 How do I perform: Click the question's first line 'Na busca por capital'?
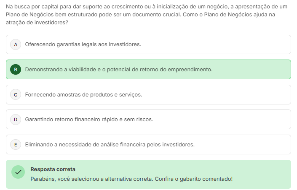click(147, 7)
